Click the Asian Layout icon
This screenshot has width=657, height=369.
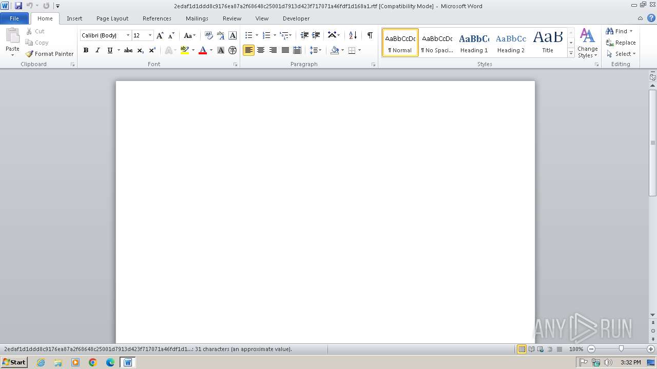[x=334, y=35]
